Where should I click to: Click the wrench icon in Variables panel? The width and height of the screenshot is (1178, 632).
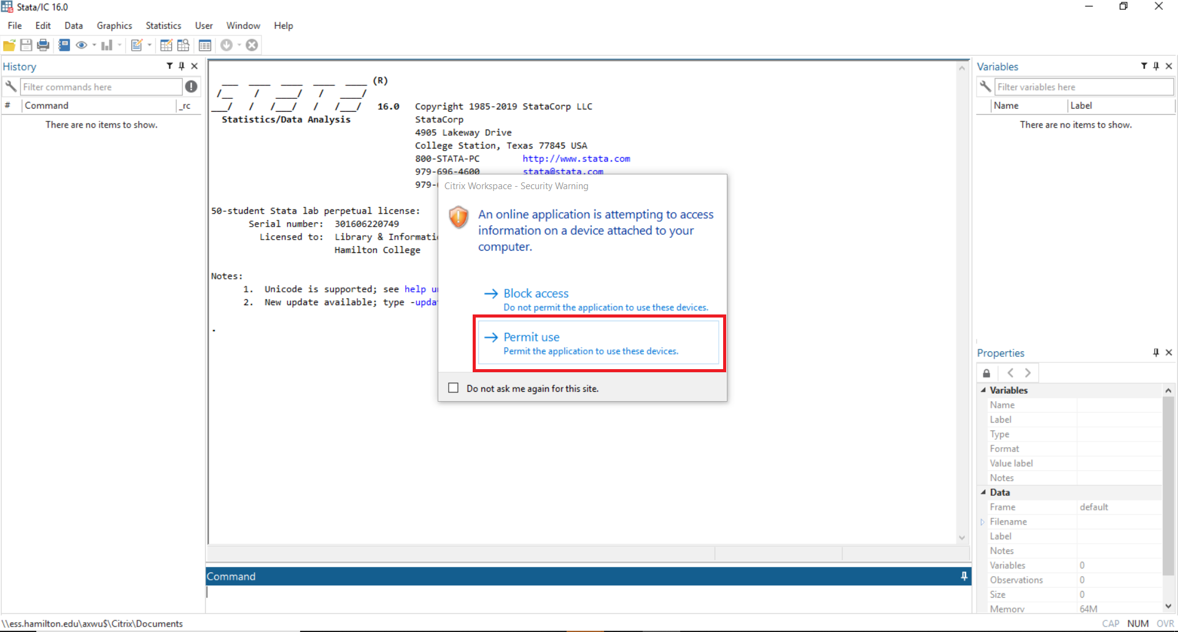[x=985, y=87]
